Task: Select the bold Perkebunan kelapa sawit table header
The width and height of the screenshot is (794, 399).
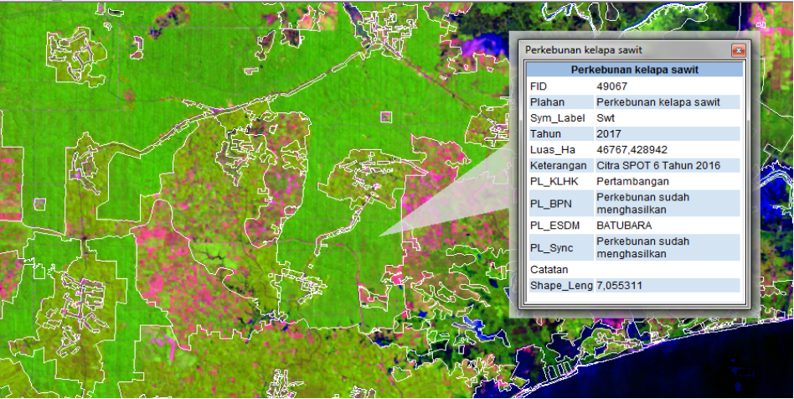Action: pos(635,70)
